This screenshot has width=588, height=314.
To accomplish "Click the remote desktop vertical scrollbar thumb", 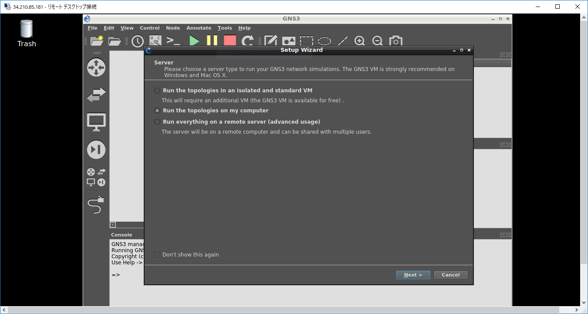I will tap(584, 143).
